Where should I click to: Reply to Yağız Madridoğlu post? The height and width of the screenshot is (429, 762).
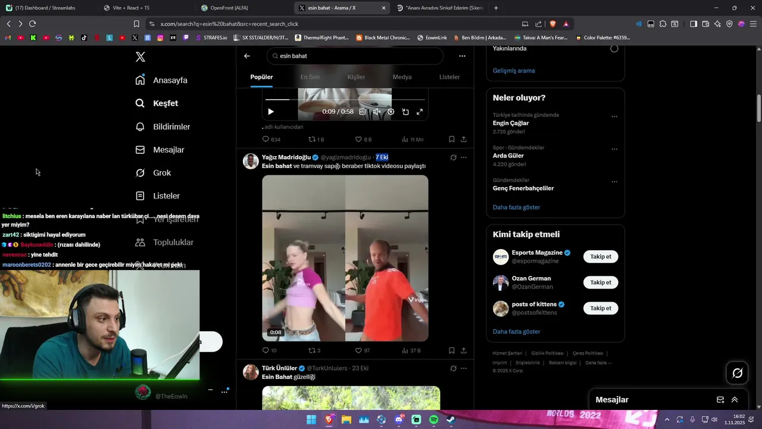(269, 350)
